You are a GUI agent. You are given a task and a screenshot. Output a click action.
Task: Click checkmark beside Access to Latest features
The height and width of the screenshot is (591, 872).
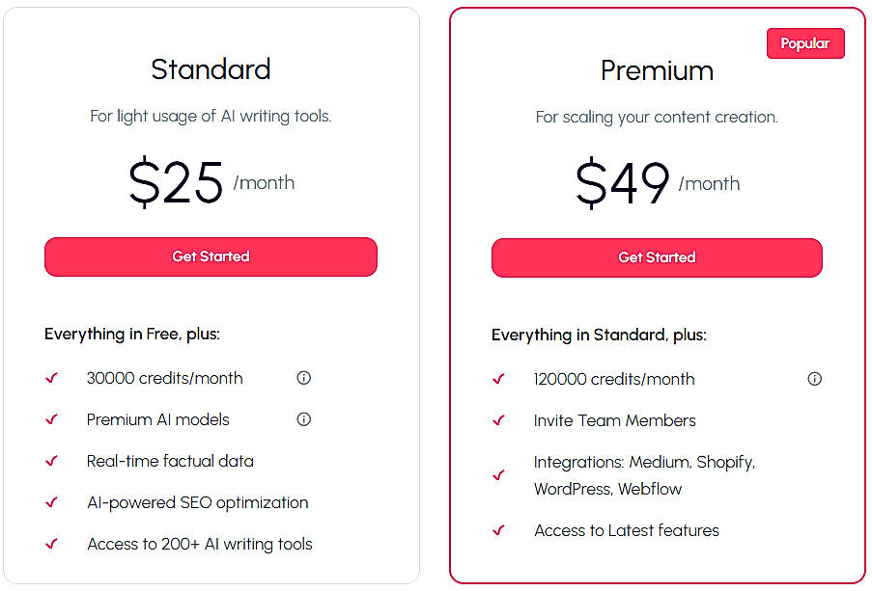[x=499, y=530]
